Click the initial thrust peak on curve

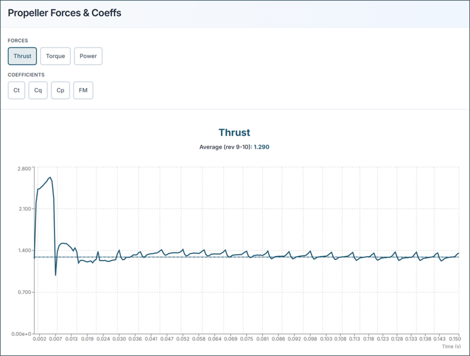[50, 178]
